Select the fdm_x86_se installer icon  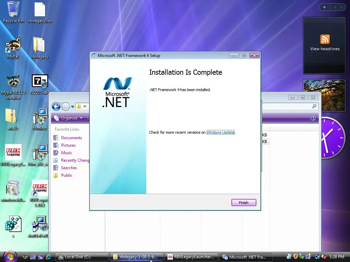coord(38,155)
